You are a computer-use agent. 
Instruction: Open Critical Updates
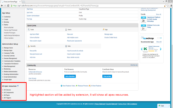tap(9, 38)
